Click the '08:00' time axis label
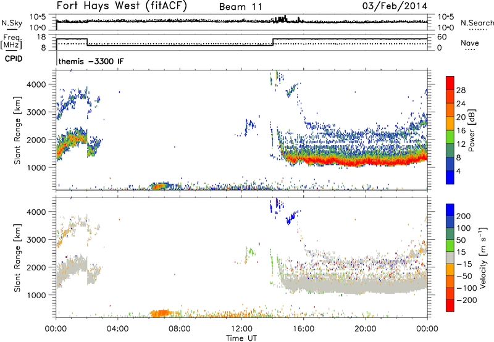494x342 pixels. (180, 329)
